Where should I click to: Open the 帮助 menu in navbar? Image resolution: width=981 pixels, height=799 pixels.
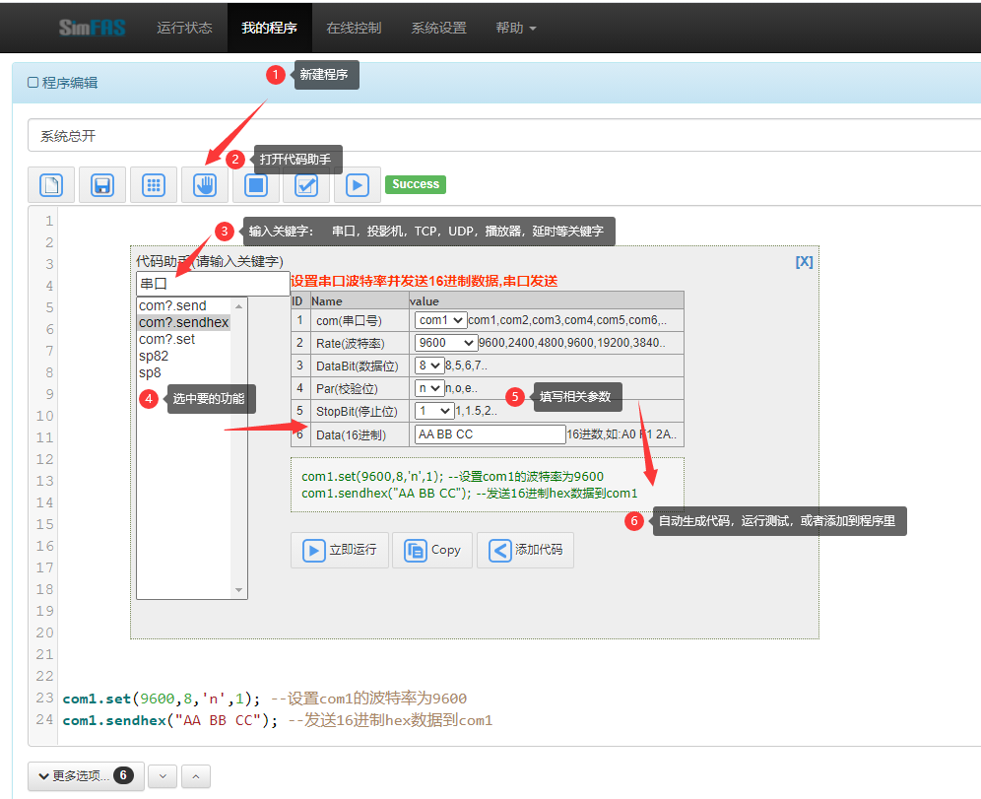(x=516, y=28)
